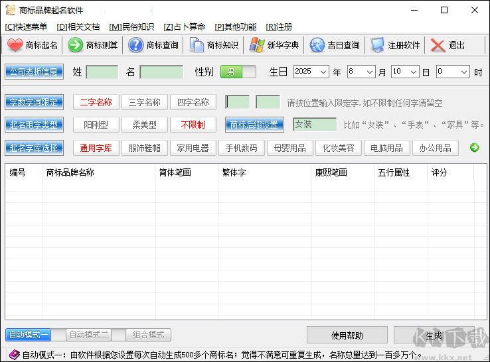Click the red X 退出 icon
The image size is (490, 362).
(x=438, y=46)
